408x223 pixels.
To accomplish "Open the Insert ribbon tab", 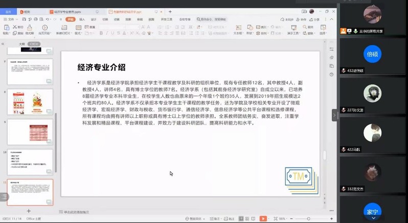I will [82, 19].
